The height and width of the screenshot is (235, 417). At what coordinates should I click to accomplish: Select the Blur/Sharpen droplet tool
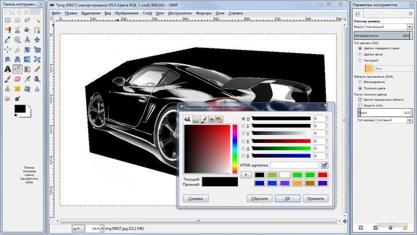point(37,89)
